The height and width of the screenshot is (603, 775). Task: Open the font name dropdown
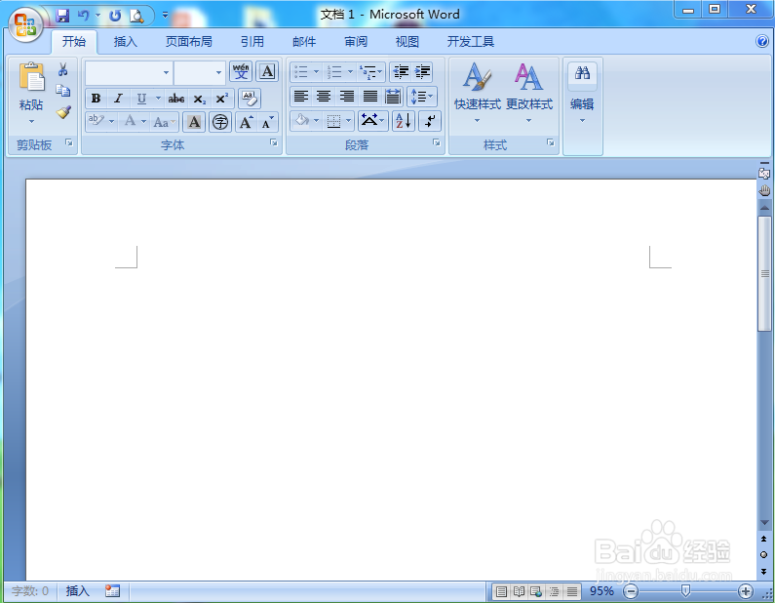point(166,73)
